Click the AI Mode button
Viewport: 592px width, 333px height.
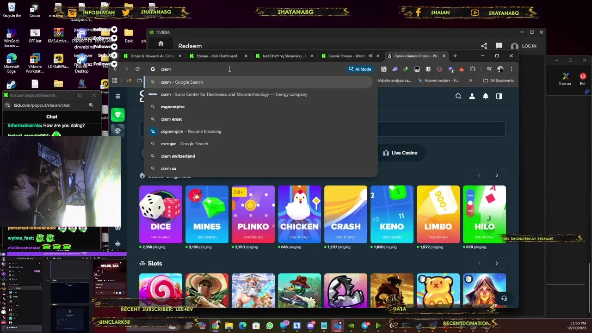360,69
